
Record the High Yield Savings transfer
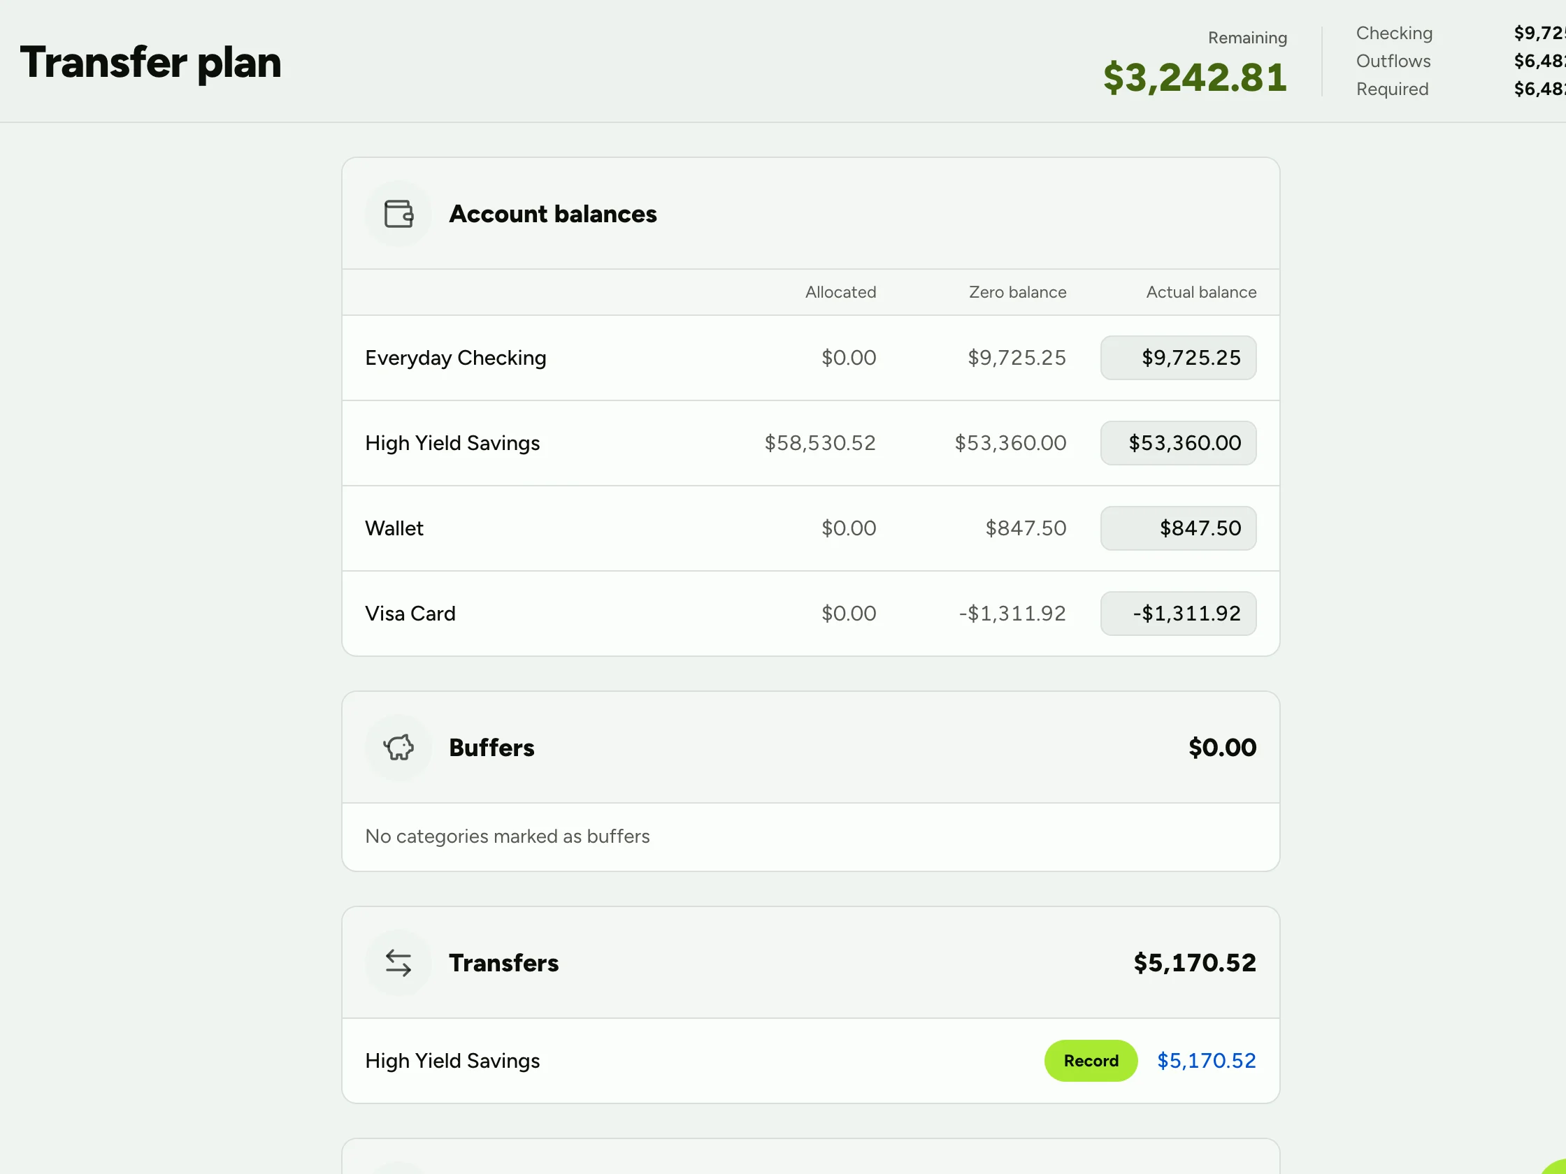pyautogui.click(x=1090, y=1060)
